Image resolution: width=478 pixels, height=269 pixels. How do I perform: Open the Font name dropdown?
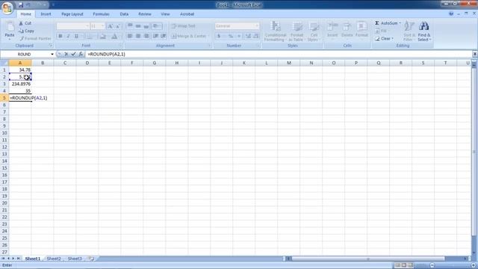pos(87,26)
